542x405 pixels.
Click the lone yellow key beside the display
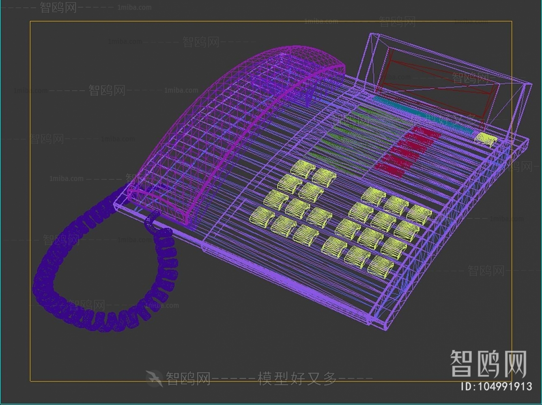[x=486, y=139]
